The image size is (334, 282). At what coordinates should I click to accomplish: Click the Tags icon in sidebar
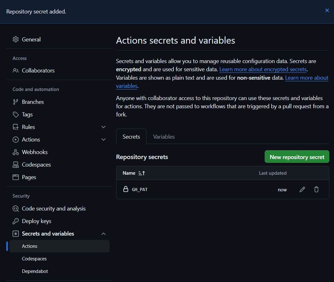click(x=16, y=114)
